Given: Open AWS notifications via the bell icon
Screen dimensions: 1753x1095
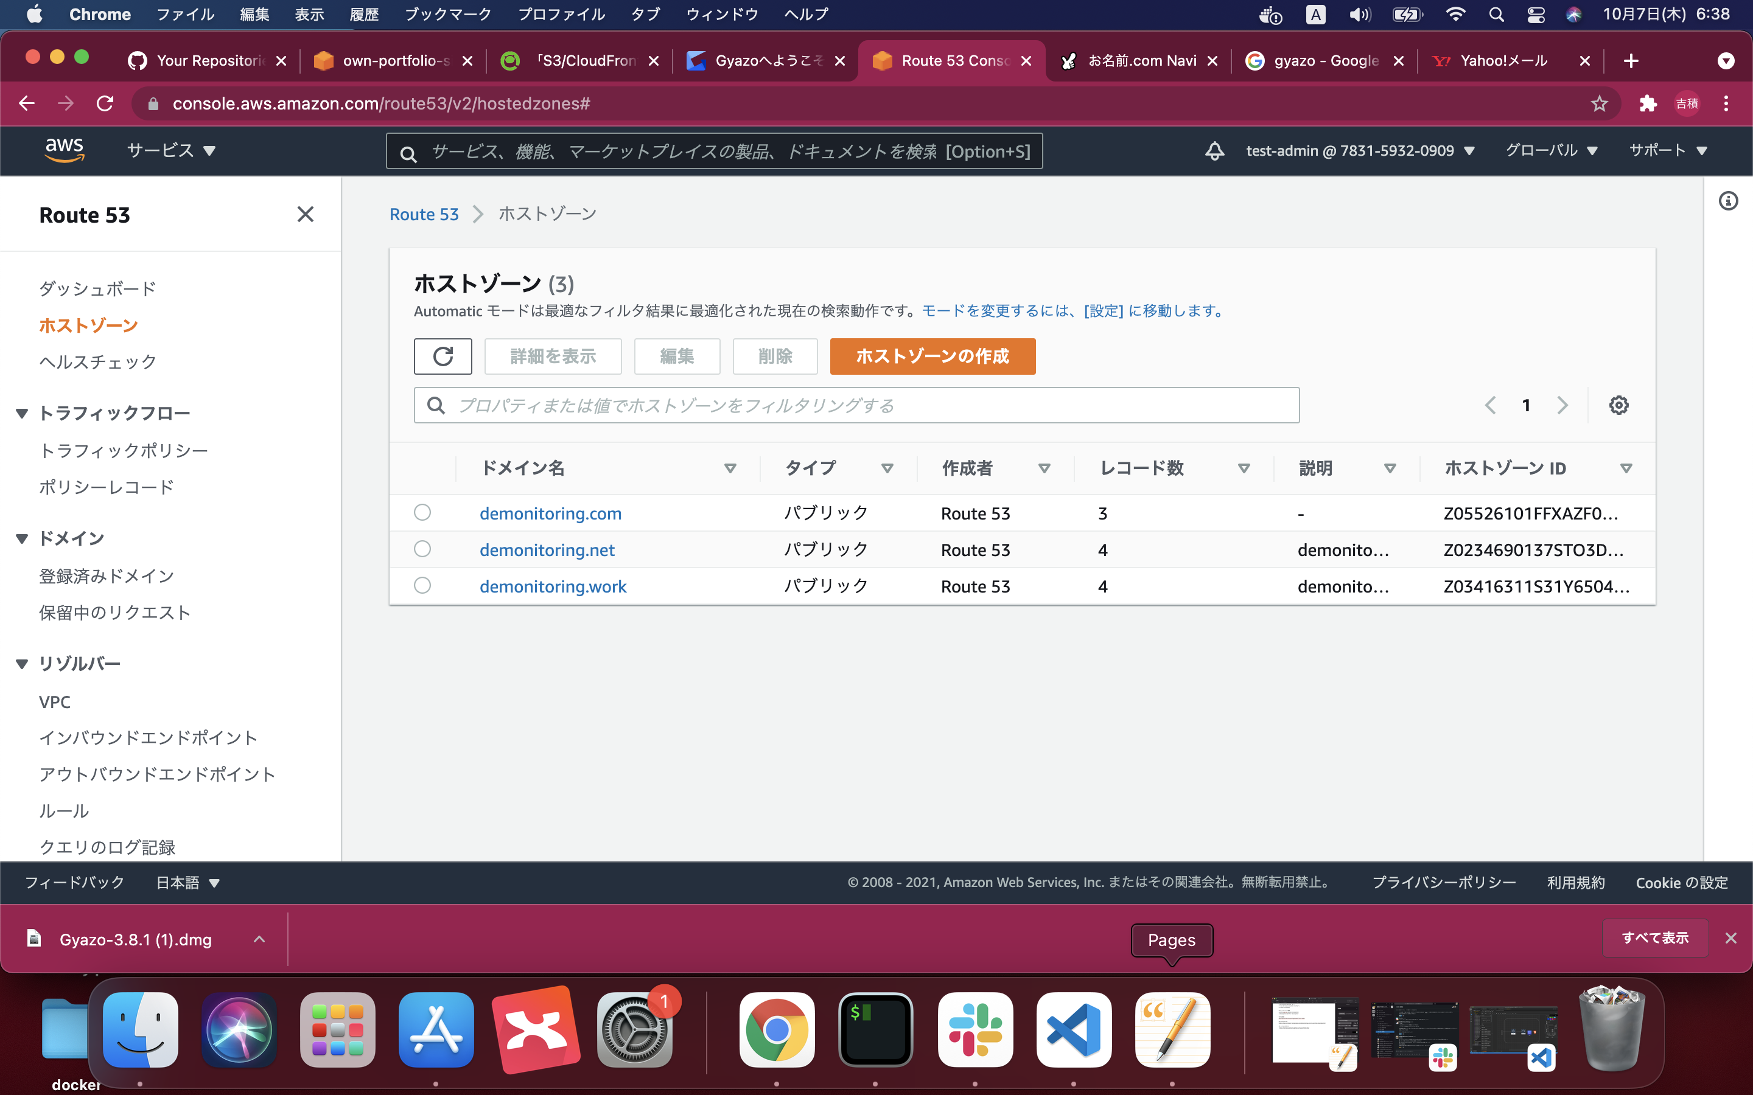Looking at the screenshot, I should pyautogui.click(x=1215, y=151).
